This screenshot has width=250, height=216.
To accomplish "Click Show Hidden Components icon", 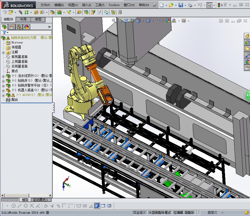I will point(52,12).
